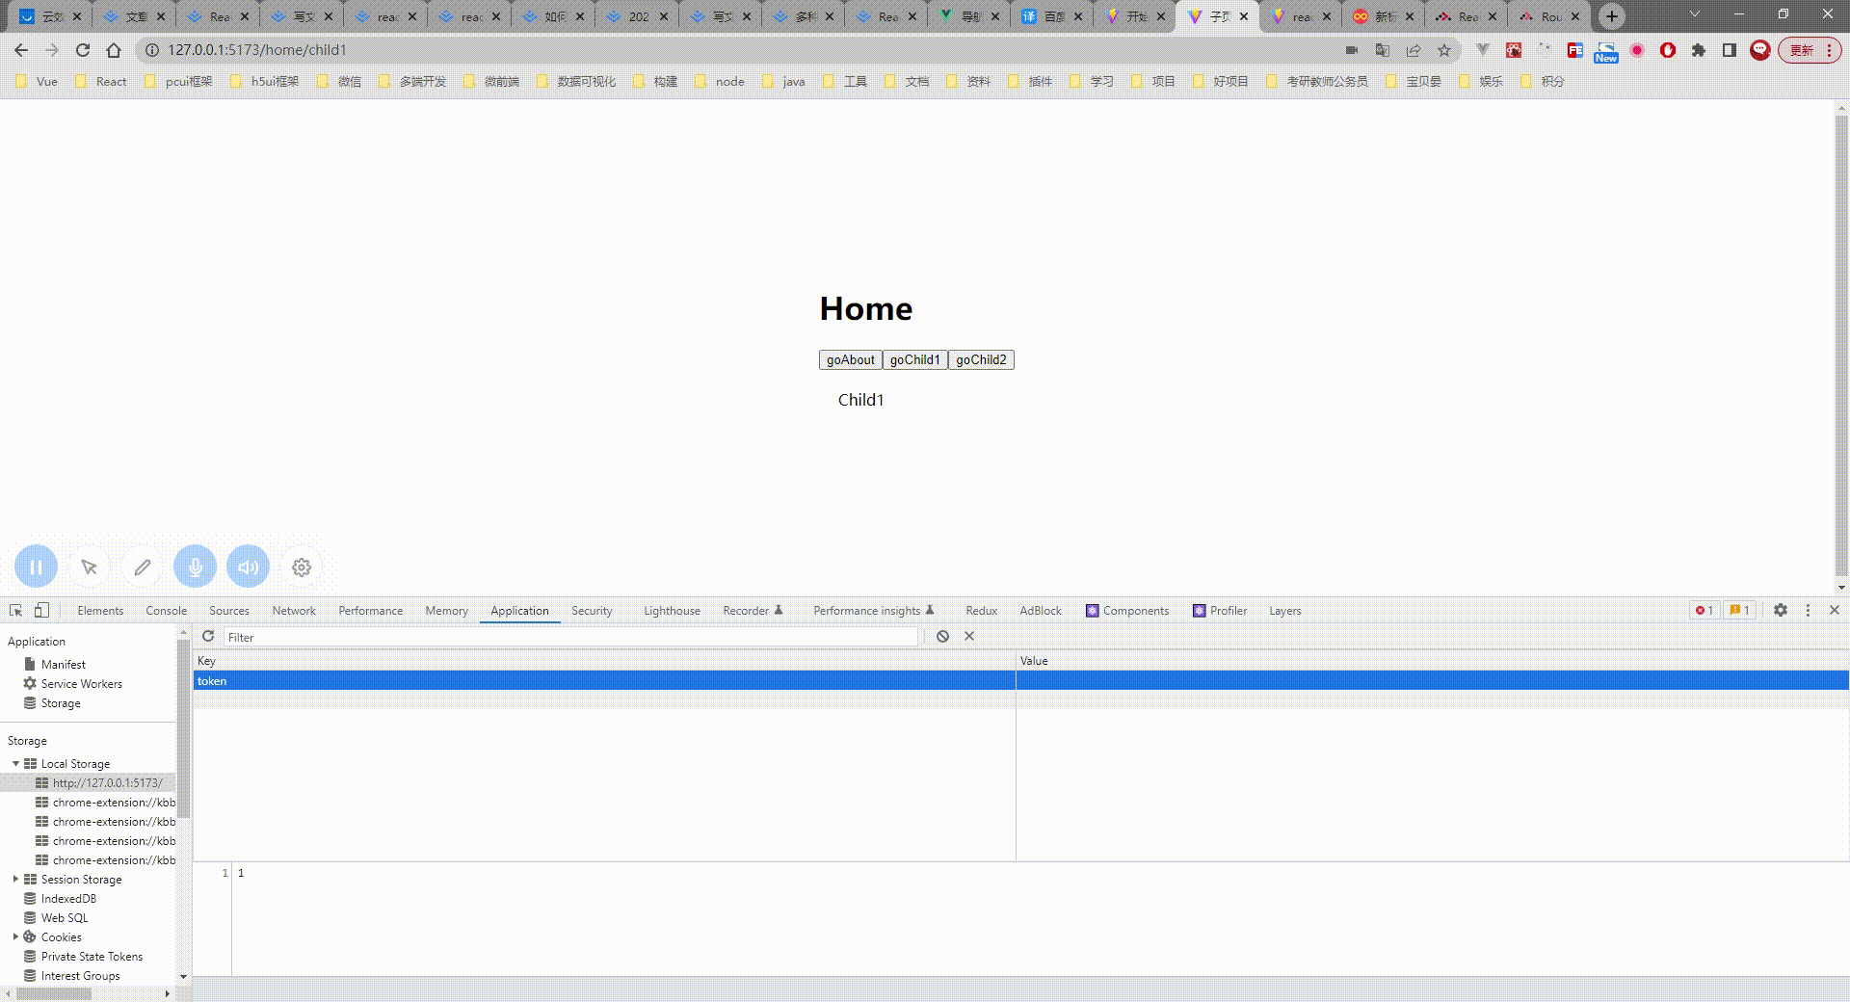Show the DevTools issues count badge
The image size is (1850, 1002).
[1739, 611]
